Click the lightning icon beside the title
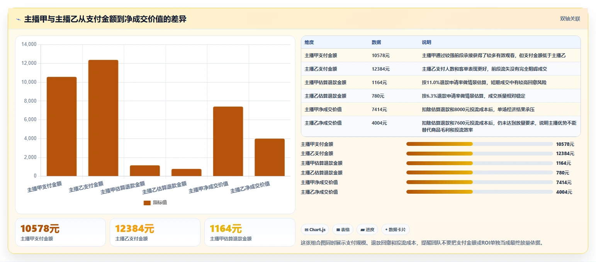Viewport: 596px width, 262px height. pyautogui.click(x=18, y=19)
